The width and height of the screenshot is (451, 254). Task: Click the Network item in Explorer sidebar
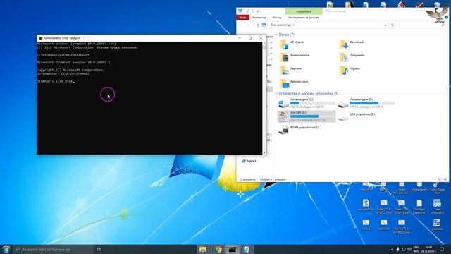(x=249, y=161)
